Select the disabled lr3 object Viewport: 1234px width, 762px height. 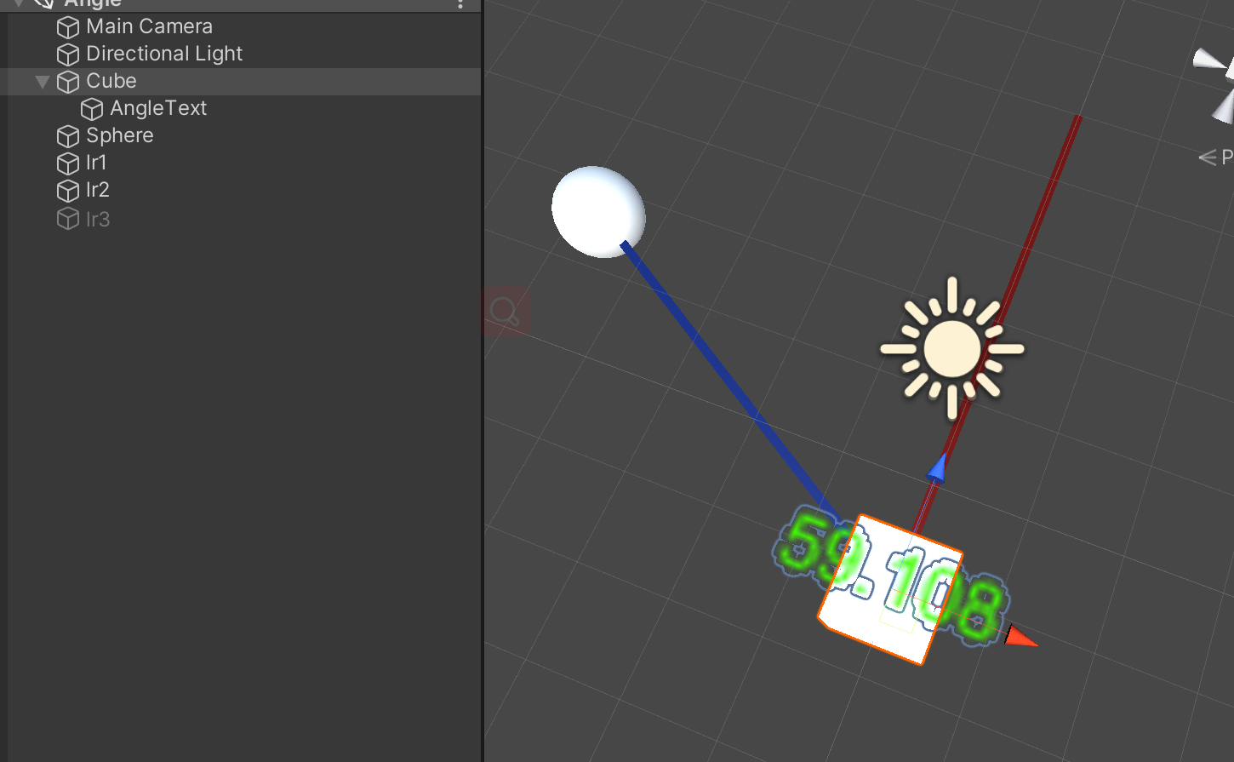pyautogui.click(x=98, y=219)
